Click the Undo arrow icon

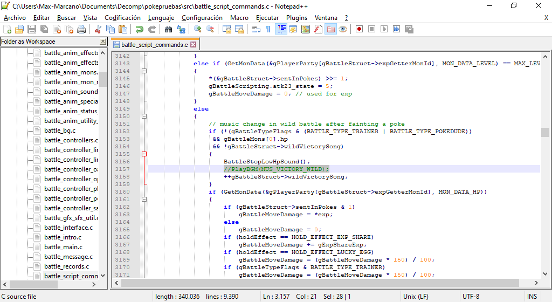coord(139,29)
